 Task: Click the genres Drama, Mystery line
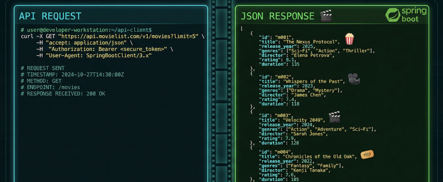[301, 90]
